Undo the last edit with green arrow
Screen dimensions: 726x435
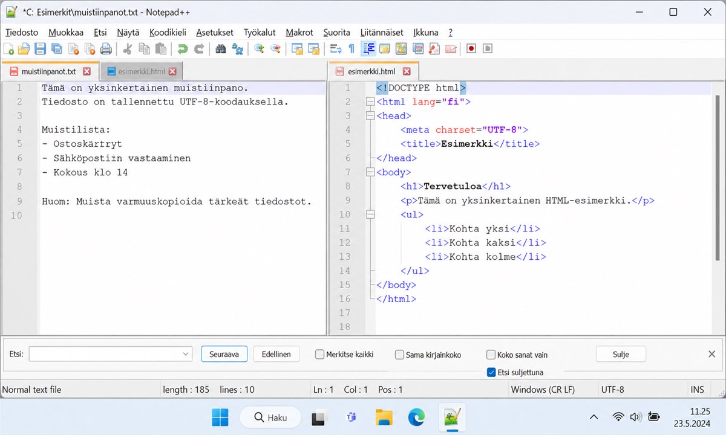[x=182, y=49]
